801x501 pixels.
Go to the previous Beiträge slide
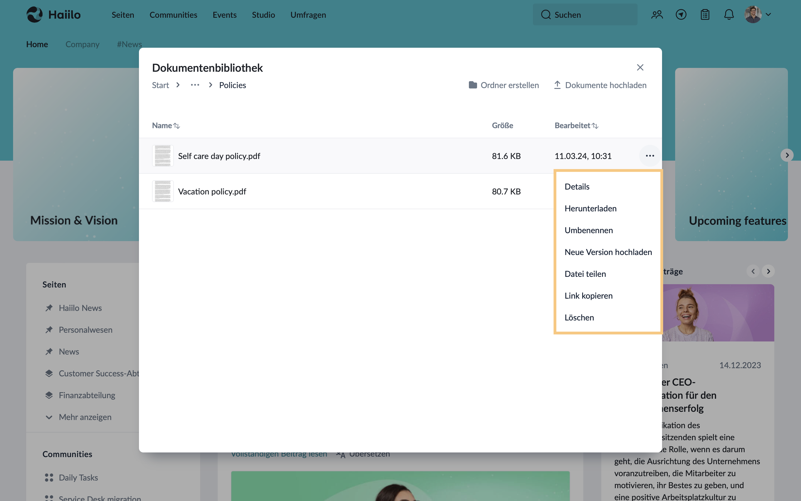click(x=753, y=271)
